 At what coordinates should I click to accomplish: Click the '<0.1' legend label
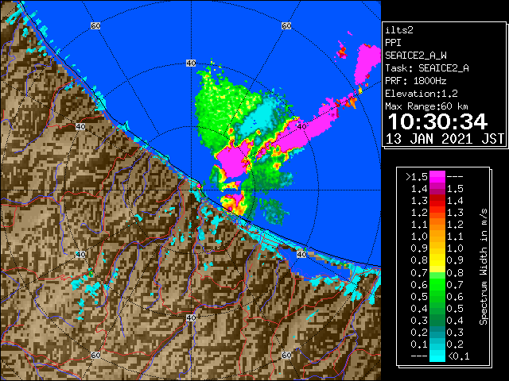458,356
